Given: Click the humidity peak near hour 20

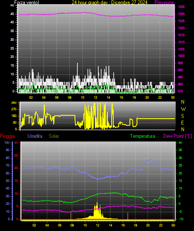Looking at the screenshot, I should click(152, 159).
